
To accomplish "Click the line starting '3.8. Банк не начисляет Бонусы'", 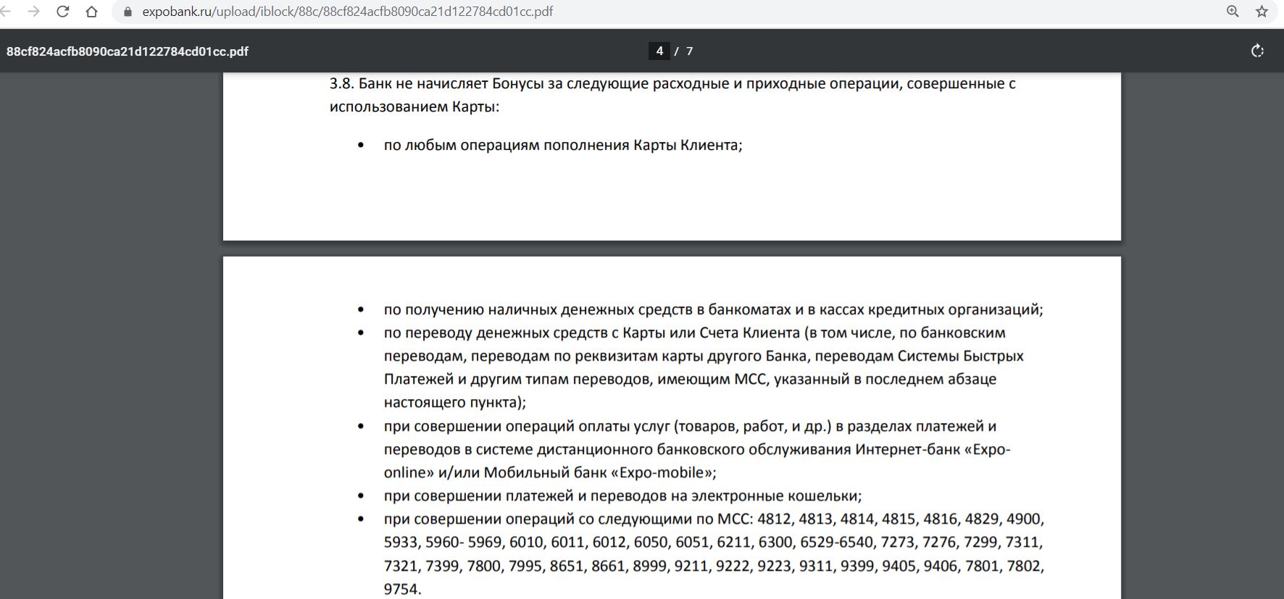I will point(672,83).
